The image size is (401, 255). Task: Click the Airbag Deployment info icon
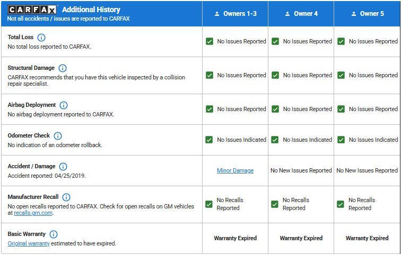pyautogui.click(x=64, y=105)
